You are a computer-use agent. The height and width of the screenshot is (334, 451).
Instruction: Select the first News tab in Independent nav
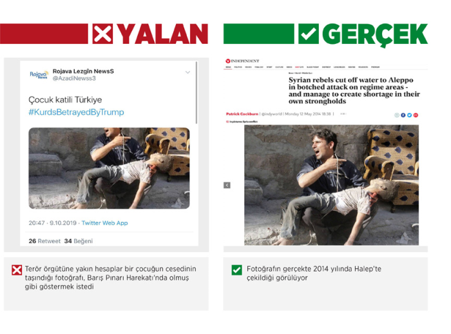tap(228, 67)
